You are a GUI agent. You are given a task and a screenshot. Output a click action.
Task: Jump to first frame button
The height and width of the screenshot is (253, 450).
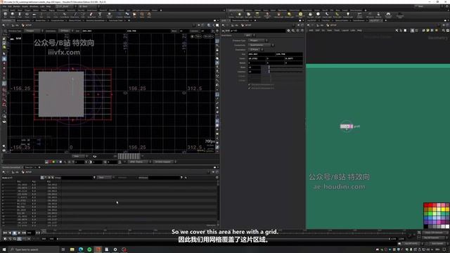[5, 233]
